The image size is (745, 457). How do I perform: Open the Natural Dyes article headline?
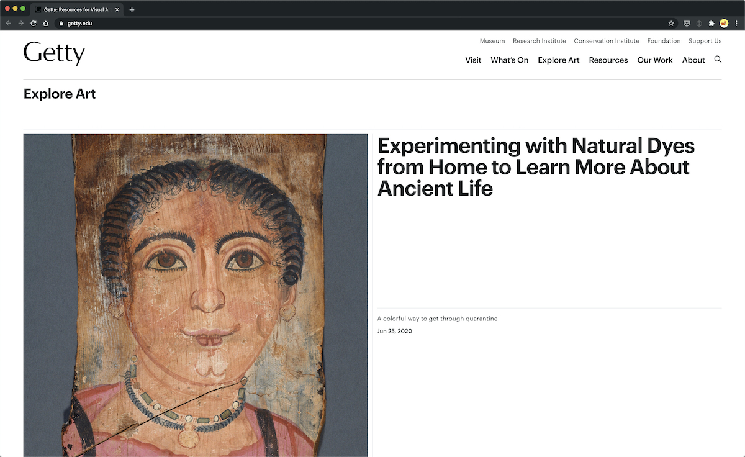[x=536, y=166]
